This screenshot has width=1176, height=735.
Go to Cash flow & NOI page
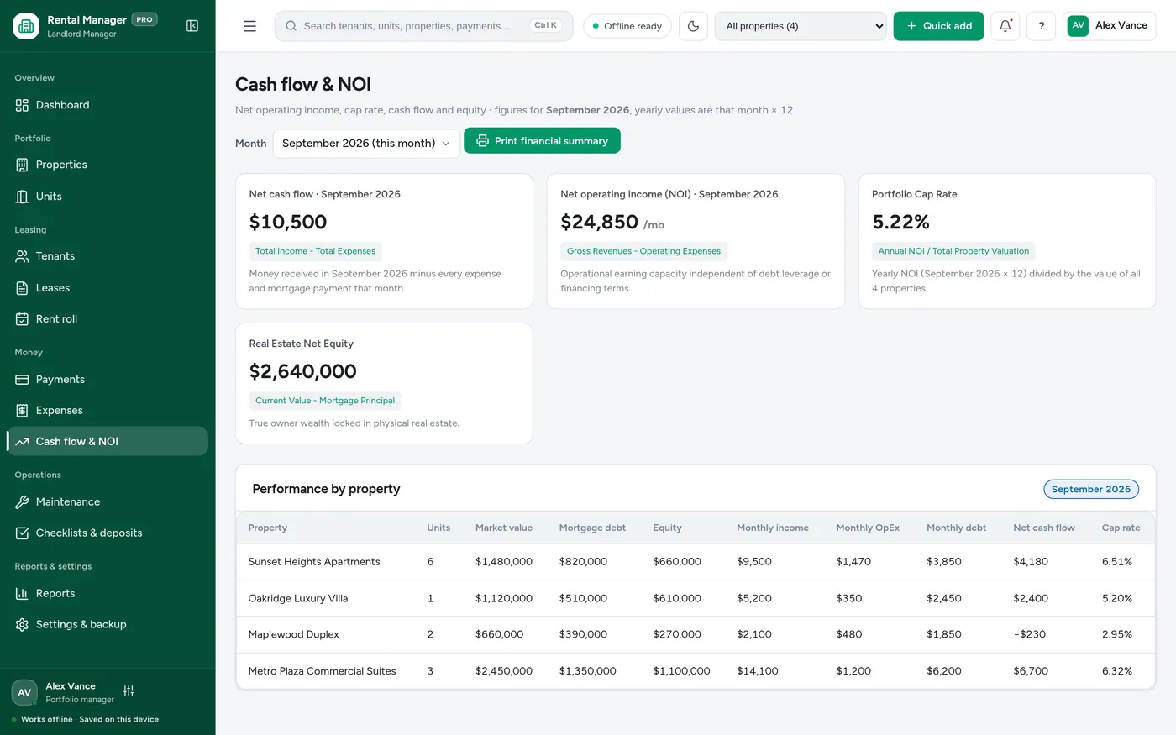pos(108,441)
